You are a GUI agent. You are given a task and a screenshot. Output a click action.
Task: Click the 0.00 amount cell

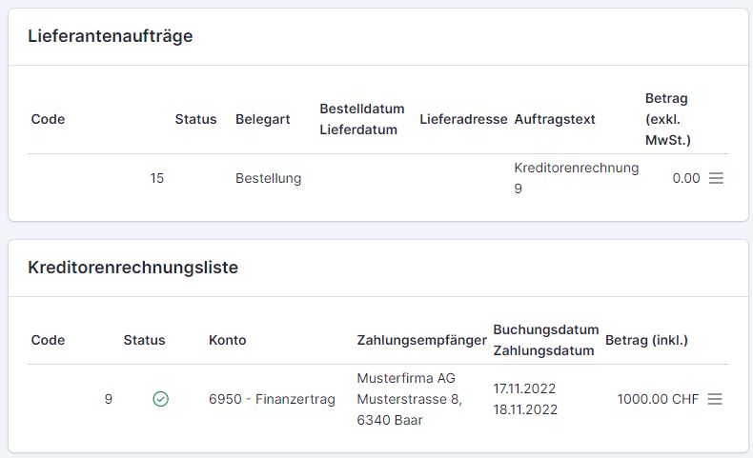[686, 178]
